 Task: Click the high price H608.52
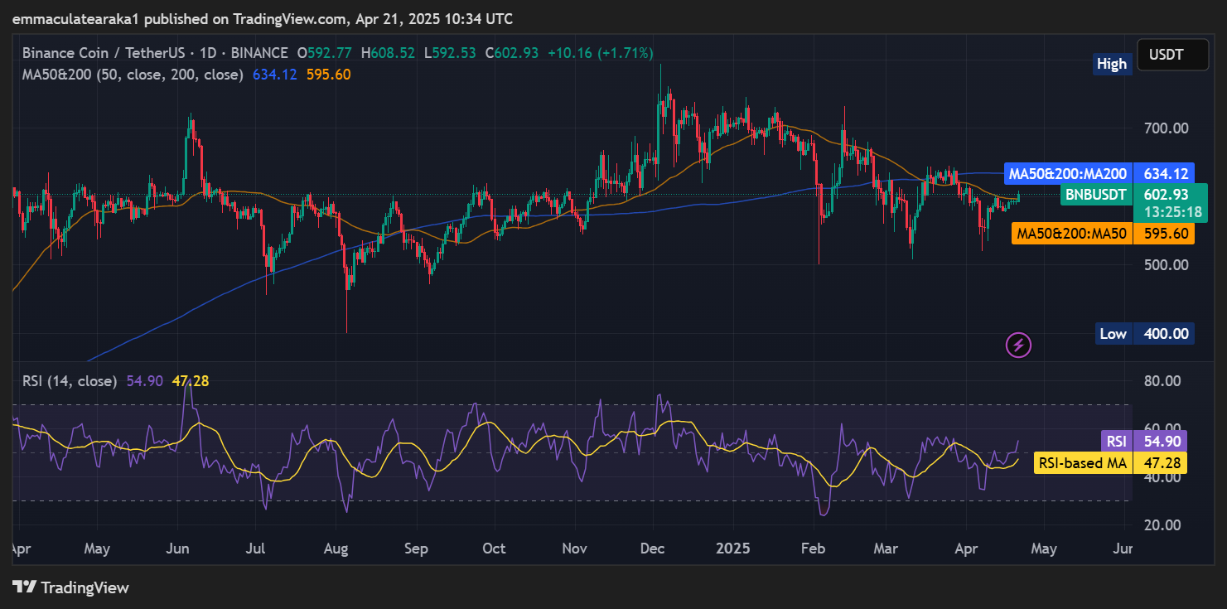(x=388, y=53)
